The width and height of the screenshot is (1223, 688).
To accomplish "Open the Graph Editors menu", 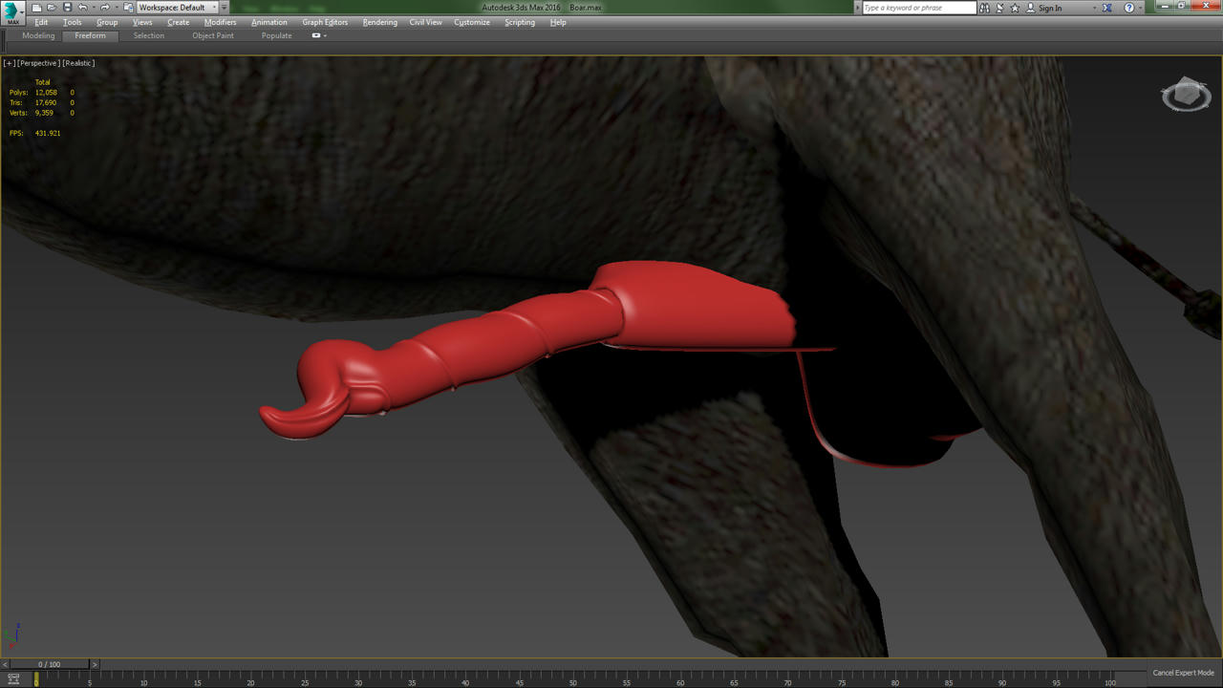I will pyautogui.click(x=325, y=22).
